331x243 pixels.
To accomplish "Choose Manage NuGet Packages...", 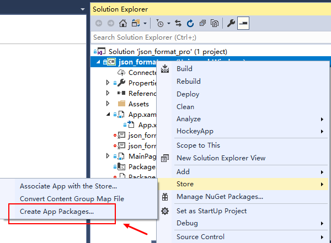I will [x=243, y=197].
